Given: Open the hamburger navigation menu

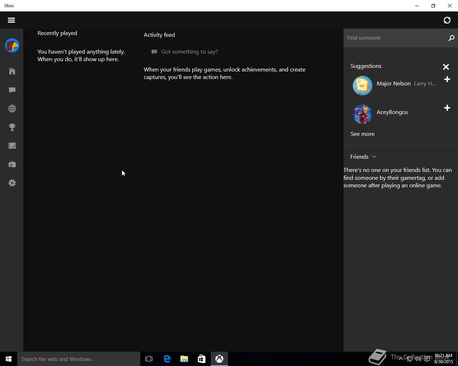Looking at the screenshot, I should tap(11, 20).
